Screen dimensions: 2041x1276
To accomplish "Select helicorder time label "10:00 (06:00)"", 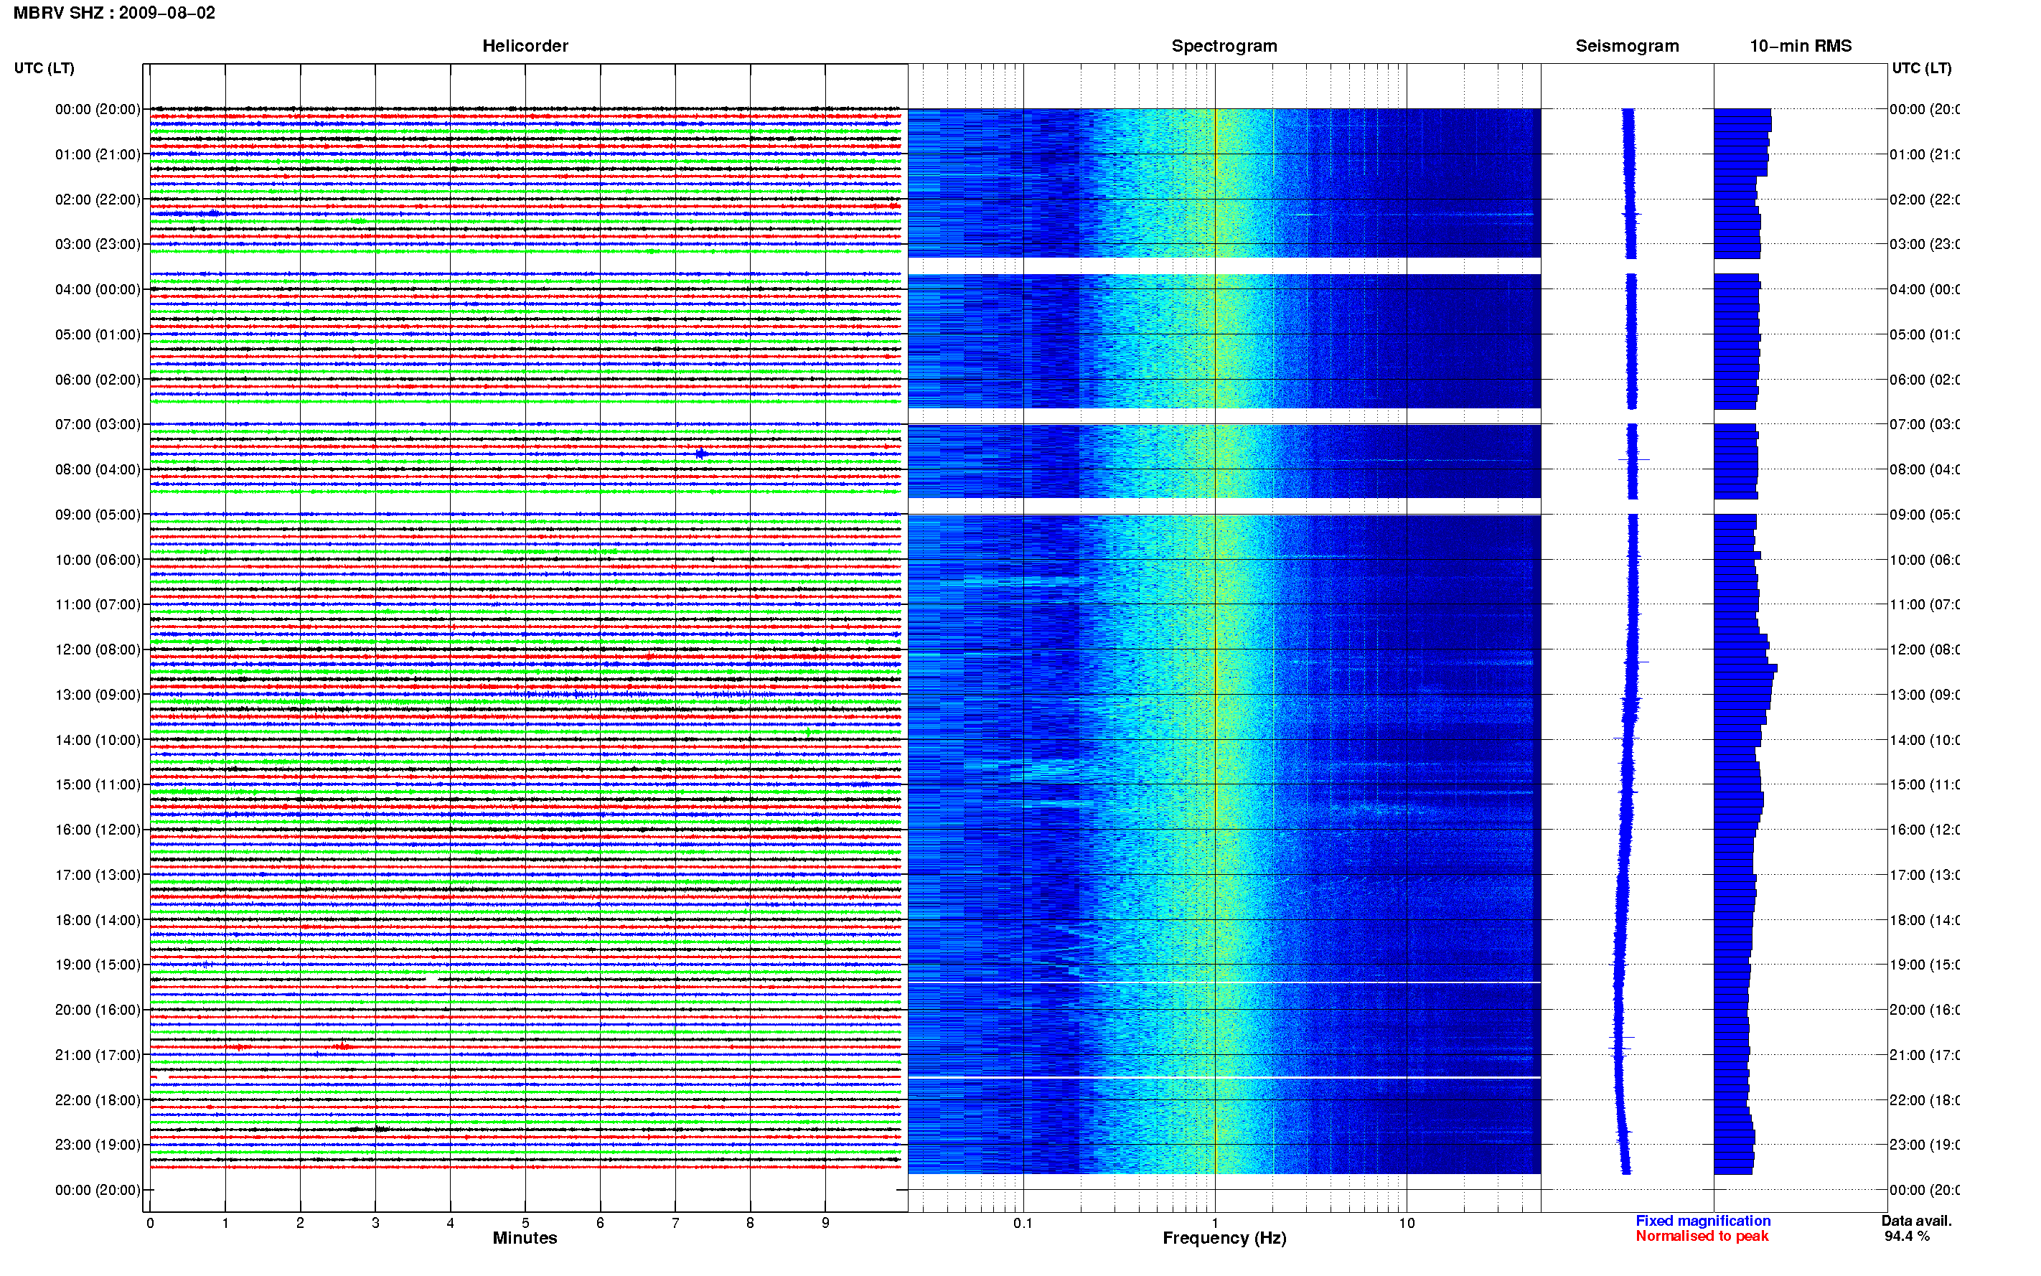I will [x=98, y=560].
